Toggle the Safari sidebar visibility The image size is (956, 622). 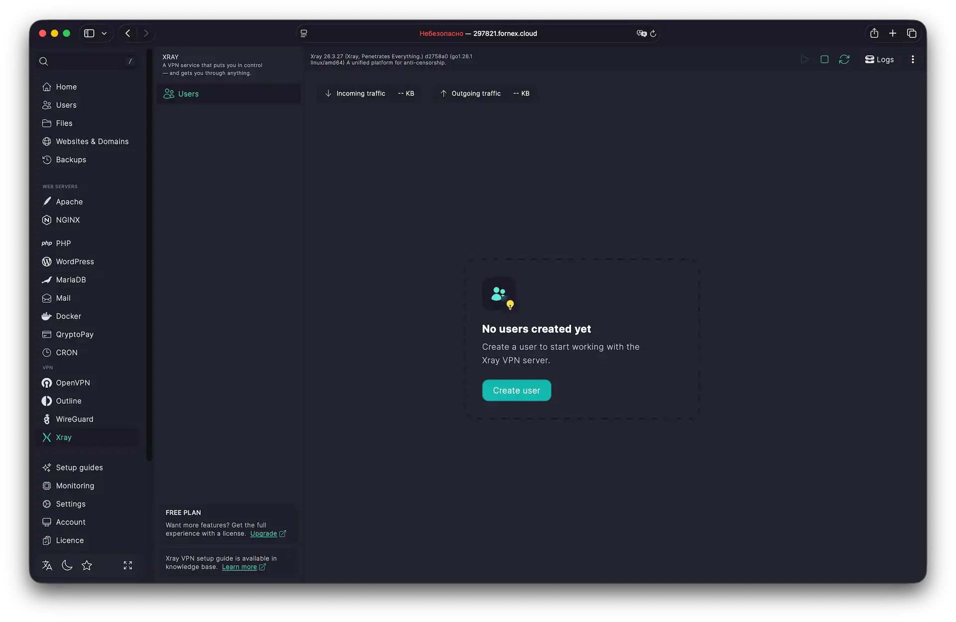pos(89,33)
